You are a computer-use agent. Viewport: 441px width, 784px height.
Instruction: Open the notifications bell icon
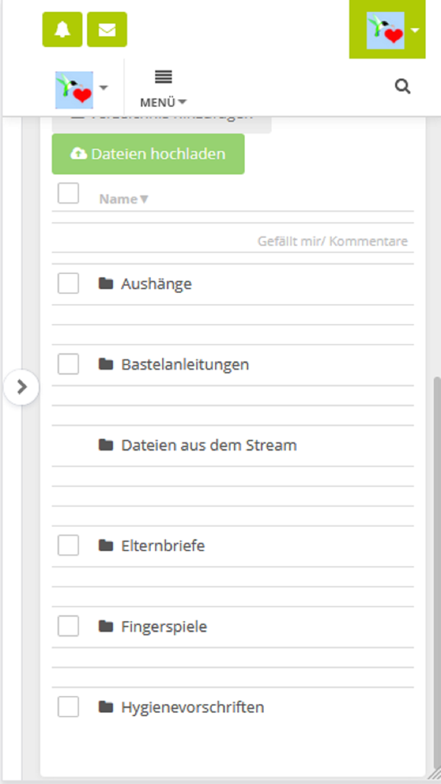click(x=61, y=29)
